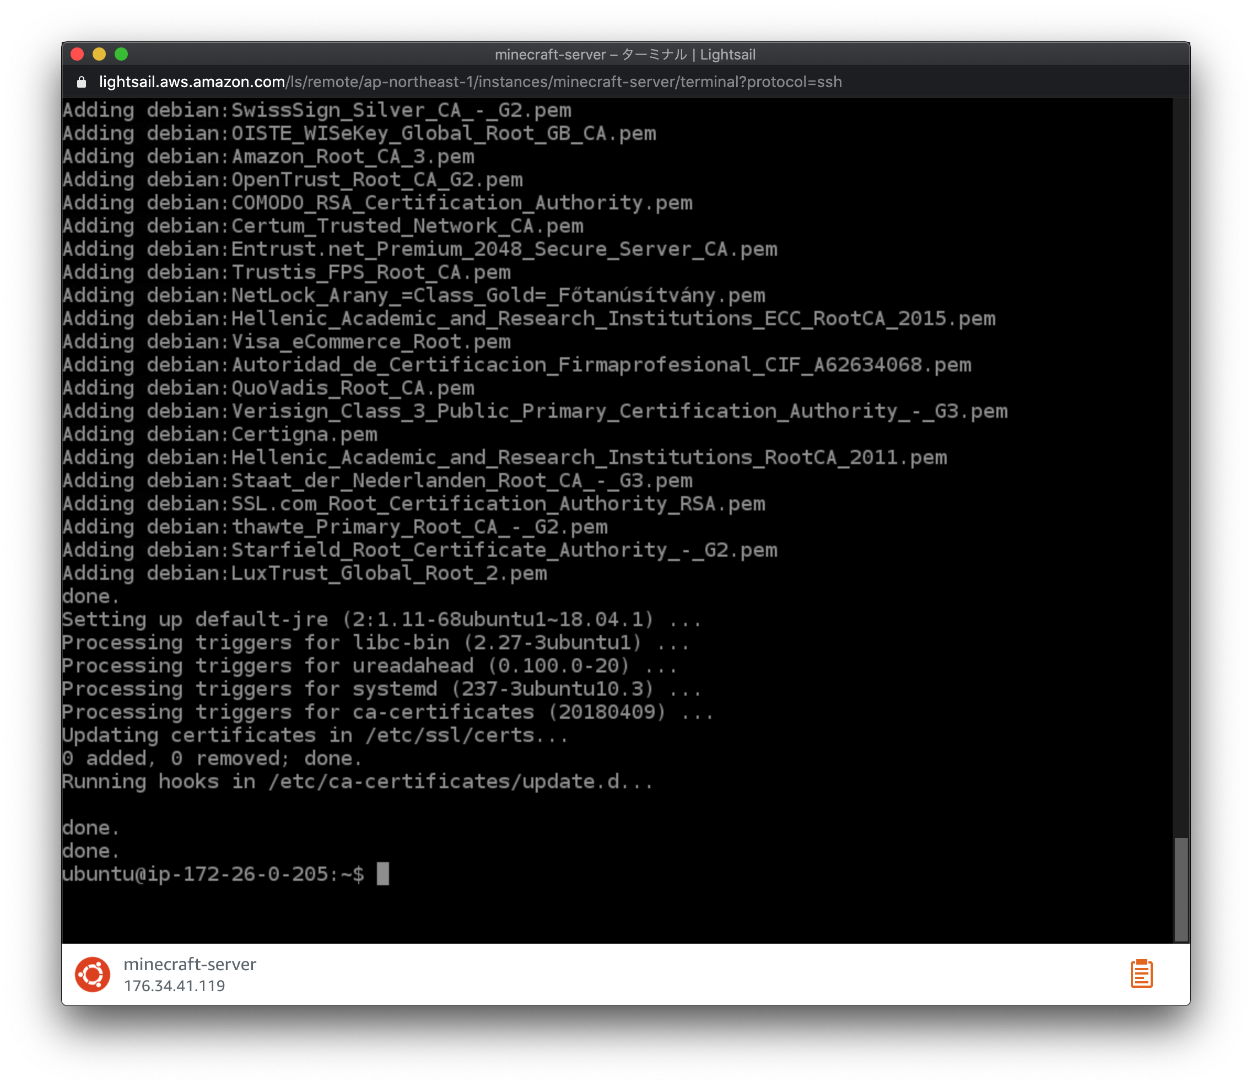Click the orange Ubuntu logo icon
The height and width of the screenshot is (1087, 1252).
pos(92,974)
